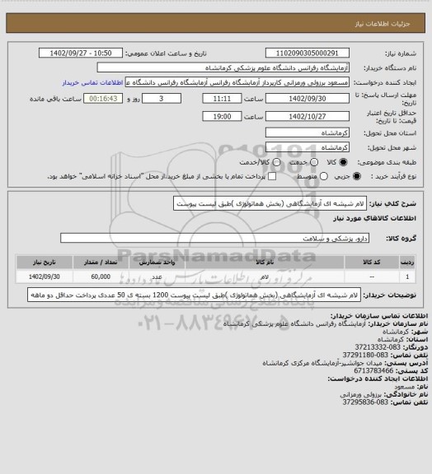Click the ردیف column header
This screenshot has height=474, width=432.
[407, 262]
